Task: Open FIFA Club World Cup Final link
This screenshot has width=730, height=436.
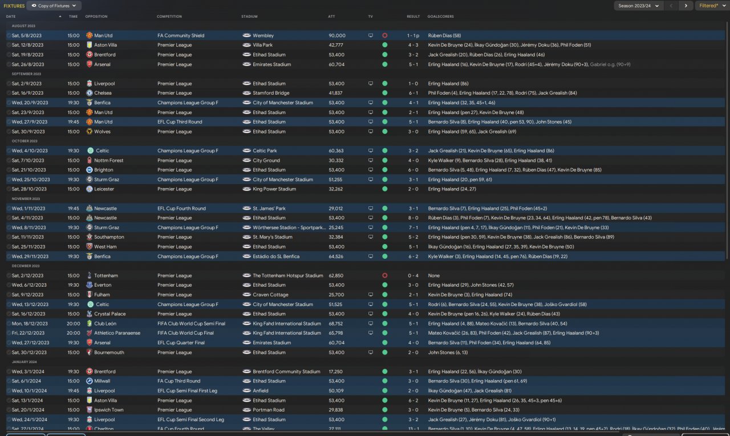Action: point(185,333)
